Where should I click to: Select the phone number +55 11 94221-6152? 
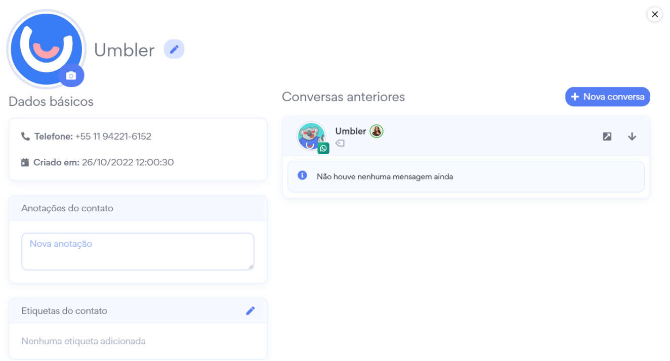tap(113, 137)
